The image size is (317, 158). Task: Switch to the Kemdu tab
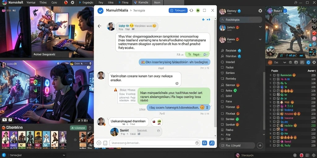tap(141, 2)
